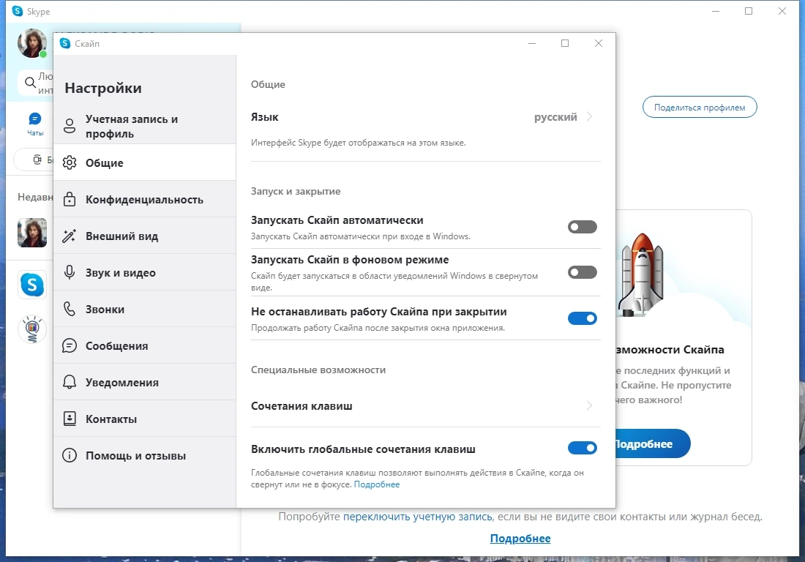Image resolution: width=805 pixels, height=562 pixels.
Task: Enable Запускать Скайп автоматически switch
Action: (583, 227)
